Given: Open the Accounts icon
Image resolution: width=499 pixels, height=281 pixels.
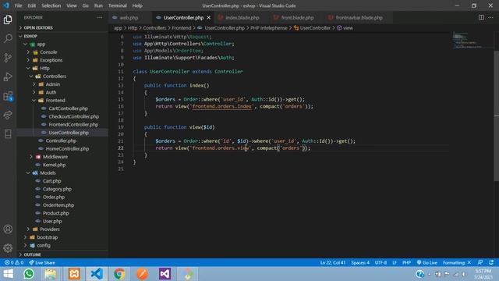Looking at the screenshot, I should click(8, 229).
